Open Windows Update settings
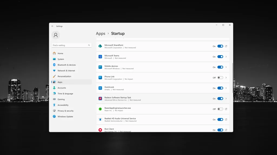The width and height of the screenshot is (277, 155). click(x=71, y=117)
